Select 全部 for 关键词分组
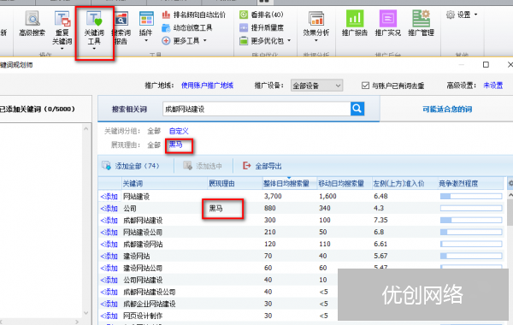Viewport: 513px width, 325px height. [x=154, y=131]
